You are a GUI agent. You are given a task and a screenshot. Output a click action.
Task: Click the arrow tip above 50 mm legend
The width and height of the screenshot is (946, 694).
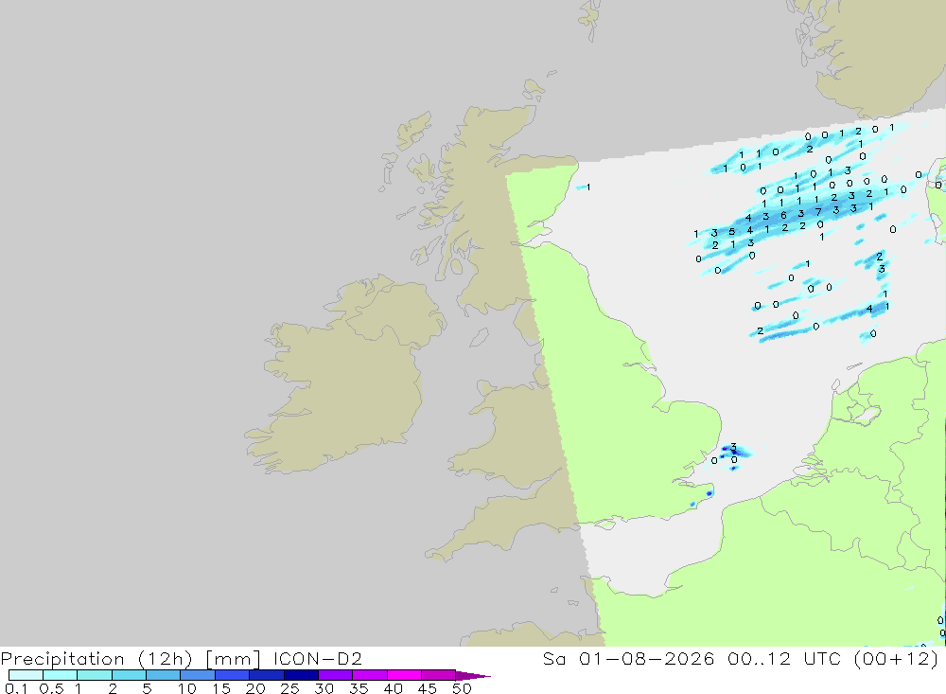[x=473, y=676]
